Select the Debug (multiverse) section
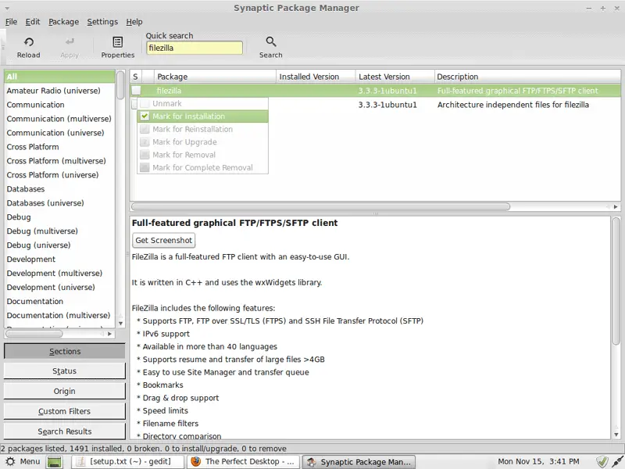The height and width of the screenshot is (469, 625). [x=60, y=231]
